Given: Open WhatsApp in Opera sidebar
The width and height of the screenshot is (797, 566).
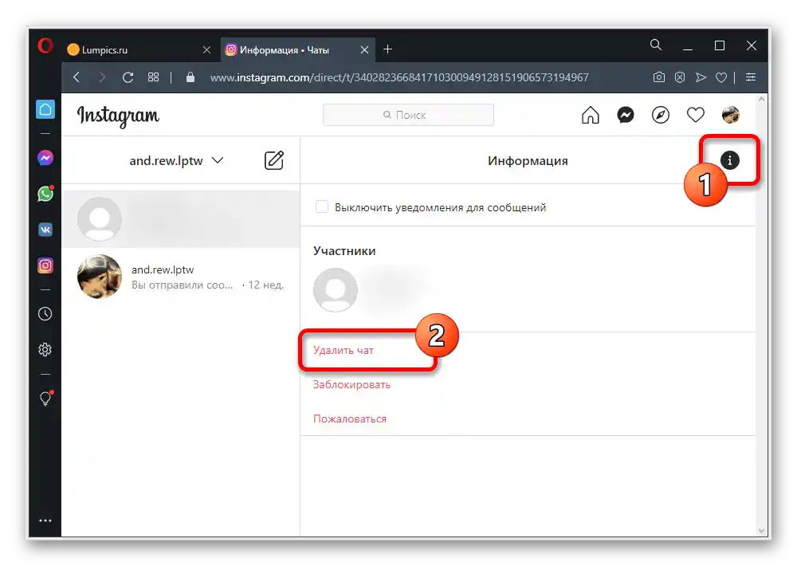Looking at the screenshot, I should pyautogui.click(x=45, y=194).
